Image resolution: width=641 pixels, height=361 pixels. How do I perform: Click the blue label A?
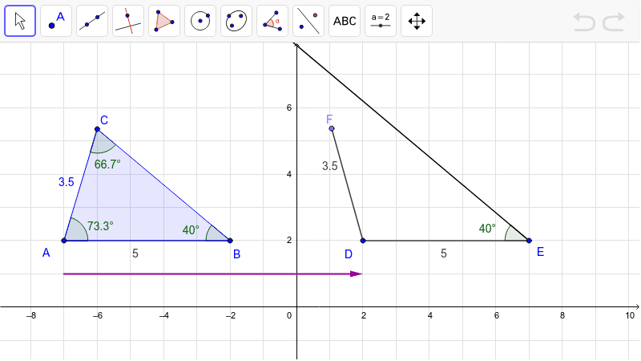46,253
